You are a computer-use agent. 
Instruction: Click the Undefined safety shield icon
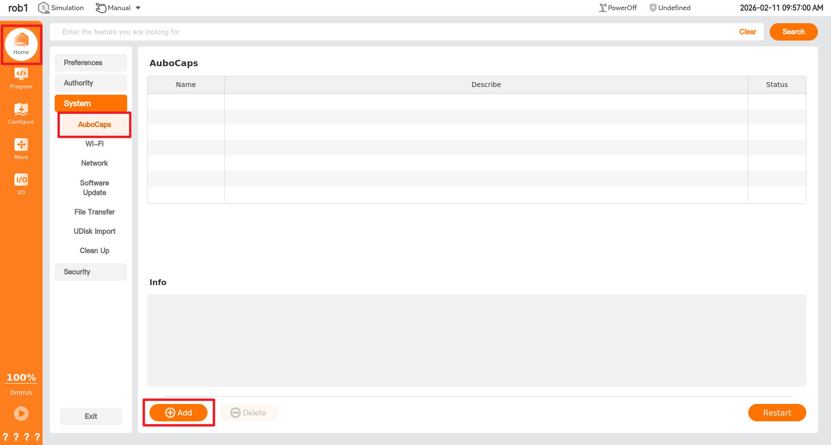click(653, 8)
